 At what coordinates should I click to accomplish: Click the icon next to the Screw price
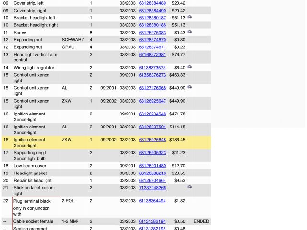point(190,32)
